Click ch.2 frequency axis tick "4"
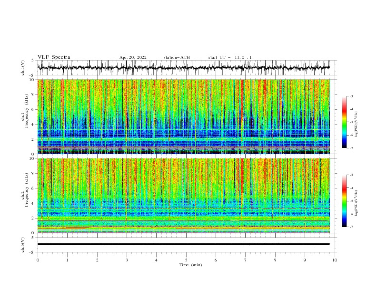This screenshot has width=377, height=292. [x=34, y=203]
